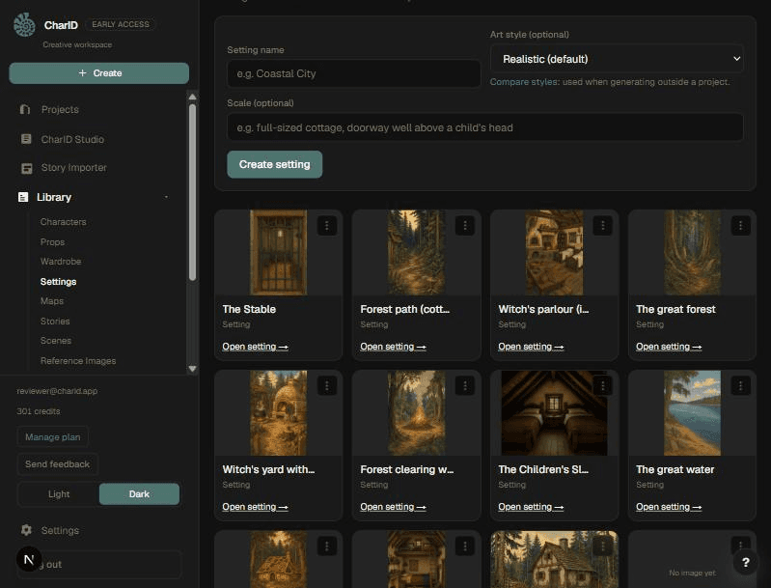
Task: Click the CharID shell logo icon
Action: point(24,24)
